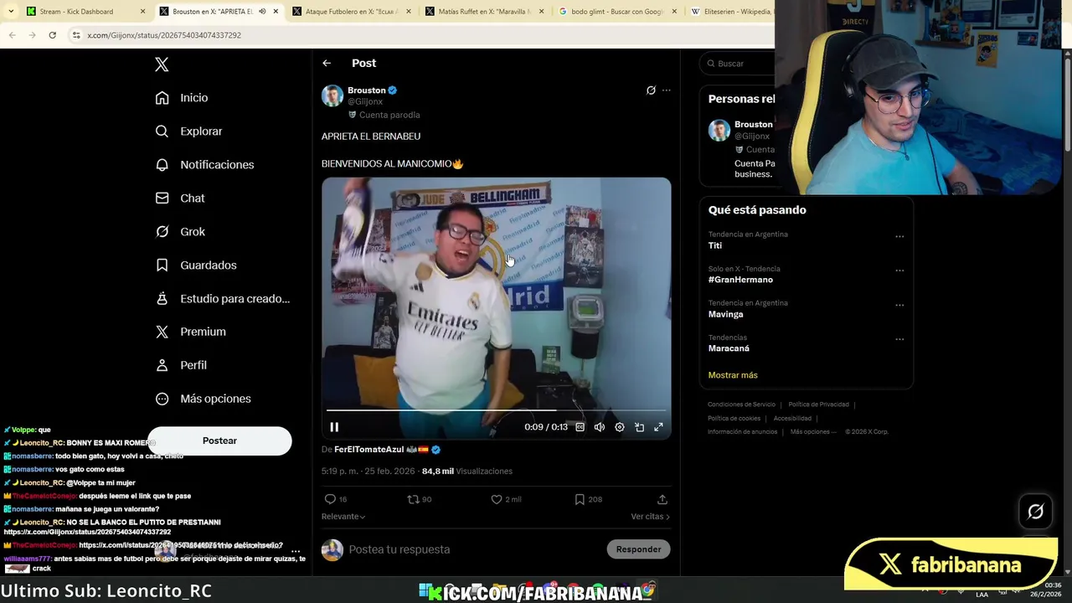Seek on the video progress bar

[496, 410]
